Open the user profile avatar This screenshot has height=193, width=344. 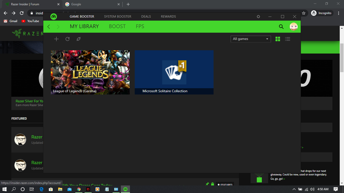point(294,27)
